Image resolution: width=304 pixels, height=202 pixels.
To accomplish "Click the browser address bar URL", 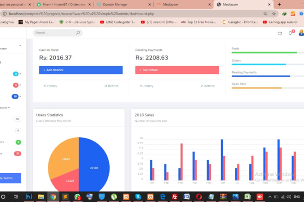I will pyautogui.click(x=82, y=14).
